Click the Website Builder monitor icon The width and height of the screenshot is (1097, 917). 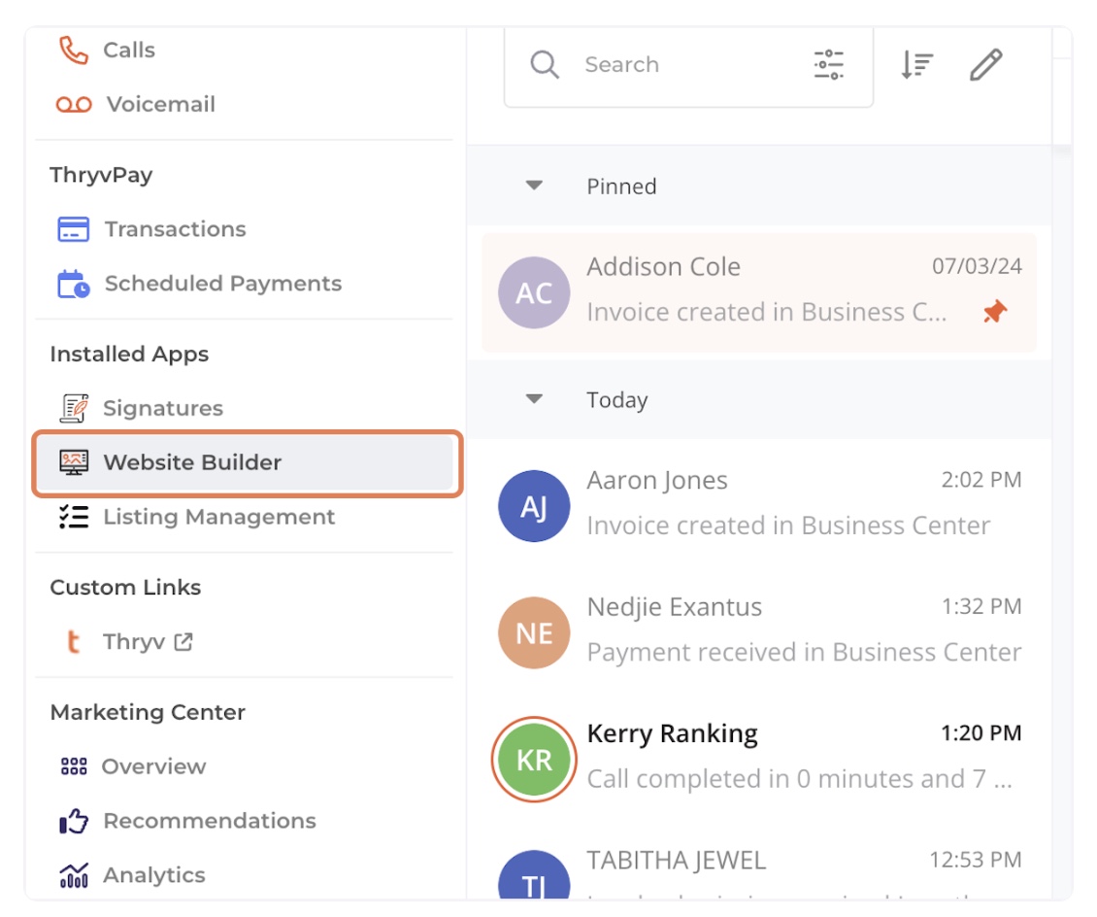(x=74, y=462)
